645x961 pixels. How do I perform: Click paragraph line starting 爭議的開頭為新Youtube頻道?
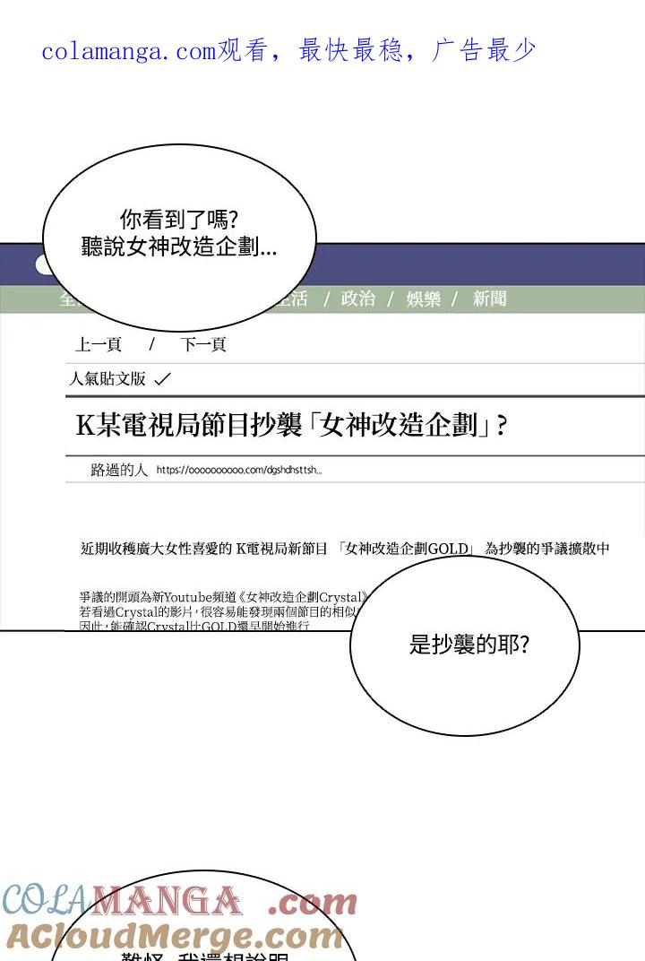pyautogui.click(x=224, y=597)
